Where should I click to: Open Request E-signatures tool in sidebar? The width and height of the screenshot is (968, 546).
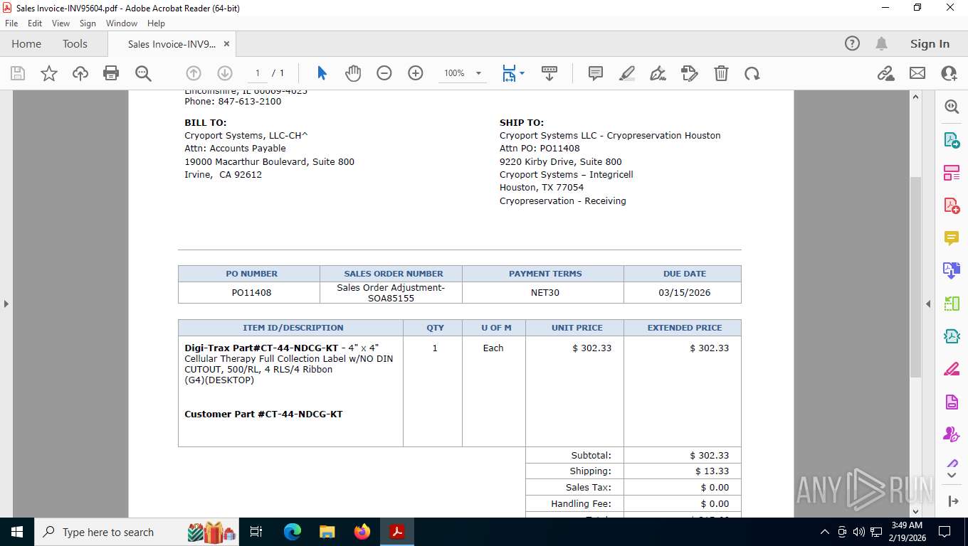click(952, 434)
